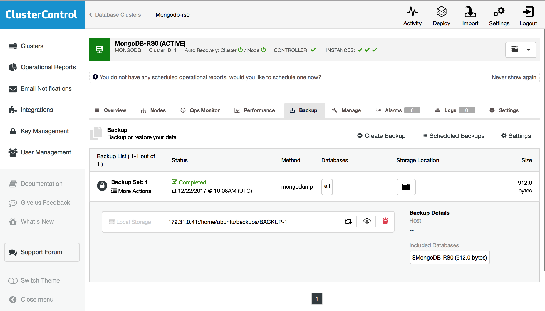The height and width of the screenshot is (311, 545).
Task: Open the Documentation link
Action: [x=36, y=184]
